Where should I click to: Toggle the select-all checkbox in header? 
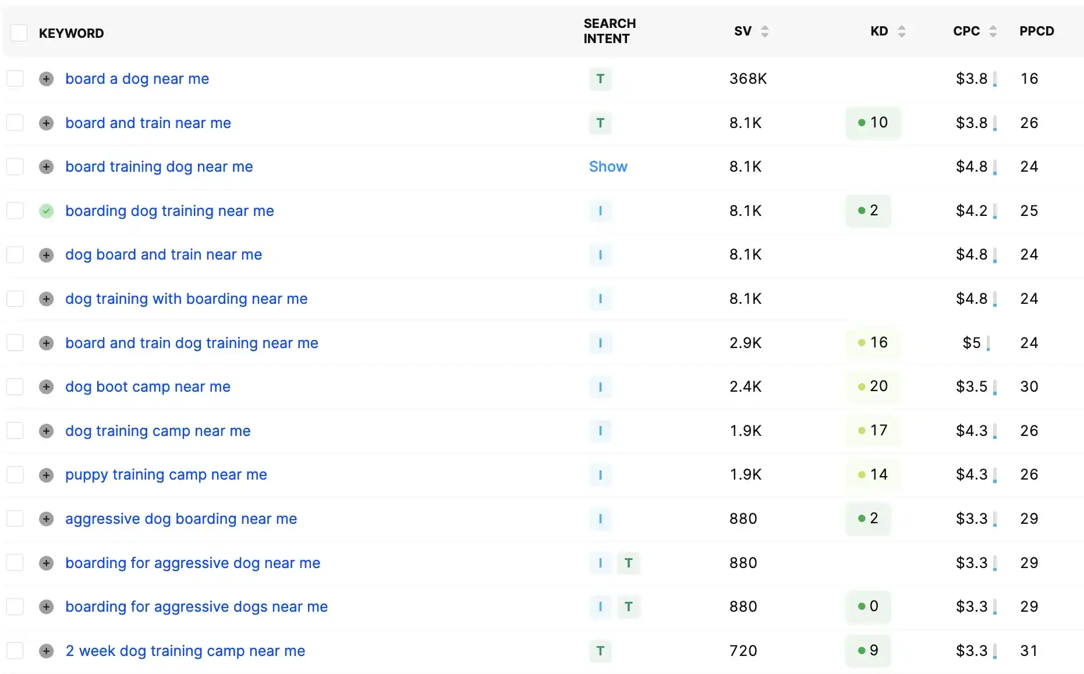(x=19, y=33)
